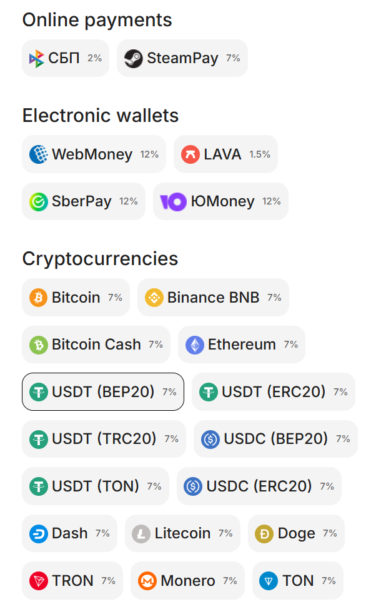Choose Litecoin as payment method
The width and height of the screenshot is (391, 609).
[x=182, y=533]
